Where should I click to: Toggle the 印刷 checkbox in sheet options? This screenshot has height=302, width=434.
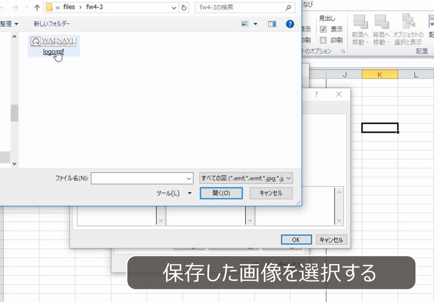[323, 40]
